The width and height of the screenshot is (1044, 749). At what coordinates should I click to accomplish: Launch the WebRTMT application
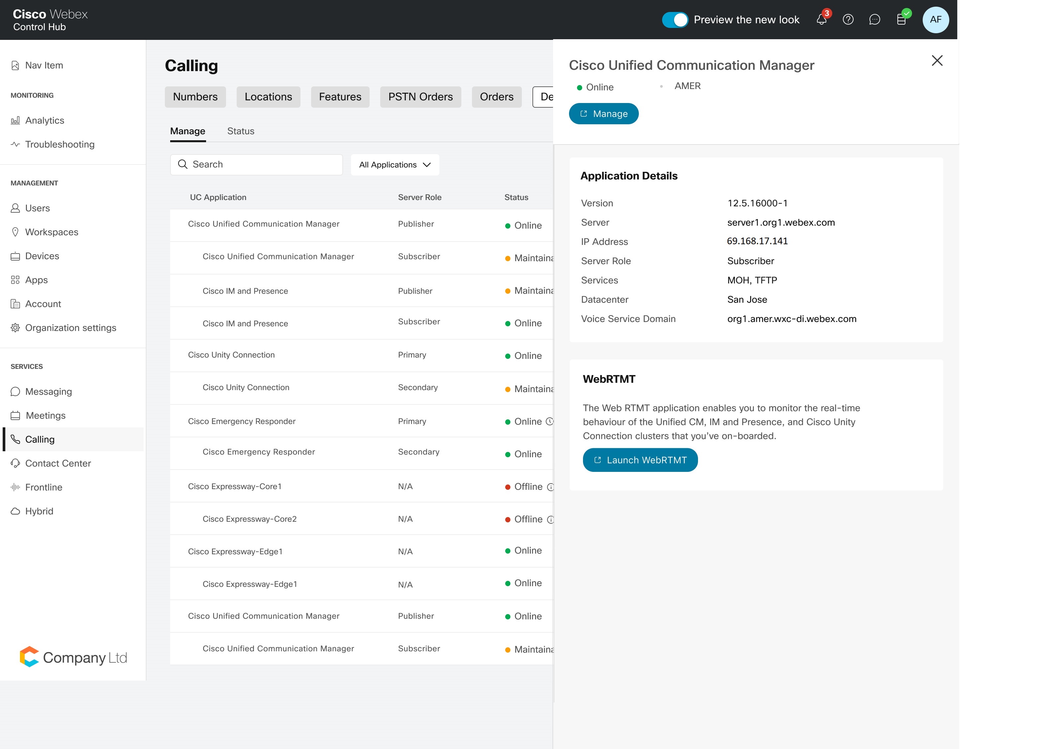click(x=640, y=460)
